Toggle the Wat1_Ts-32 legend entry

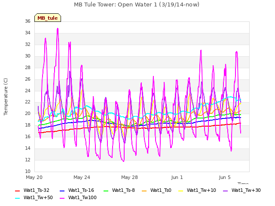tap(32, 190)
